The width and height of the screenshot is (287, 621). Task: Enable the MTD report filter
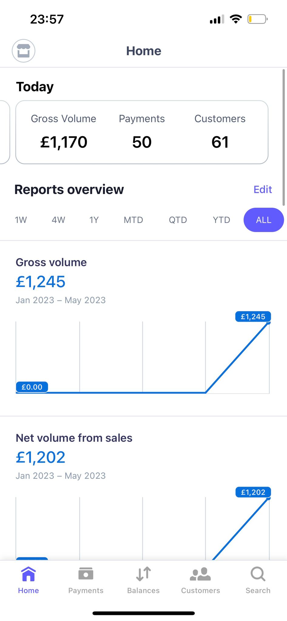pos(133,220)
